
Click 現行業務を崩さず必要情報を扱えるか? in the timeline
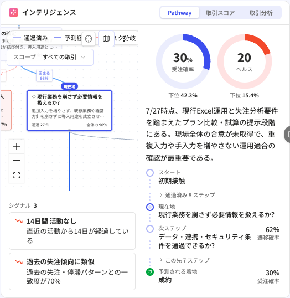pos(216,215)
